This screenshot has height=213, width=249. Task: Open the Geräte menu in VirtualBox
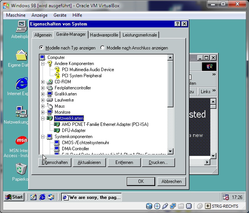(60, 15)
